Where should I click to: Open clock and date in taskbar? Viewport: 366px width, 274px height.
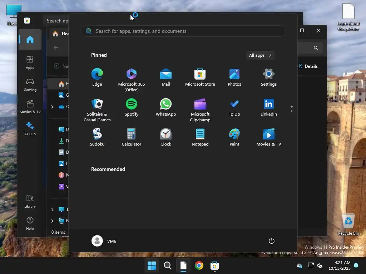(x=340, y=265)
